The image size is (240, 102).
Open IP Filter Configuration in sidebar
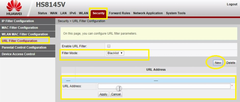(18, 21)
